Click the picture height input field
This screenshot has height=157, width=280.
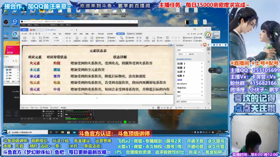point(57,38)
